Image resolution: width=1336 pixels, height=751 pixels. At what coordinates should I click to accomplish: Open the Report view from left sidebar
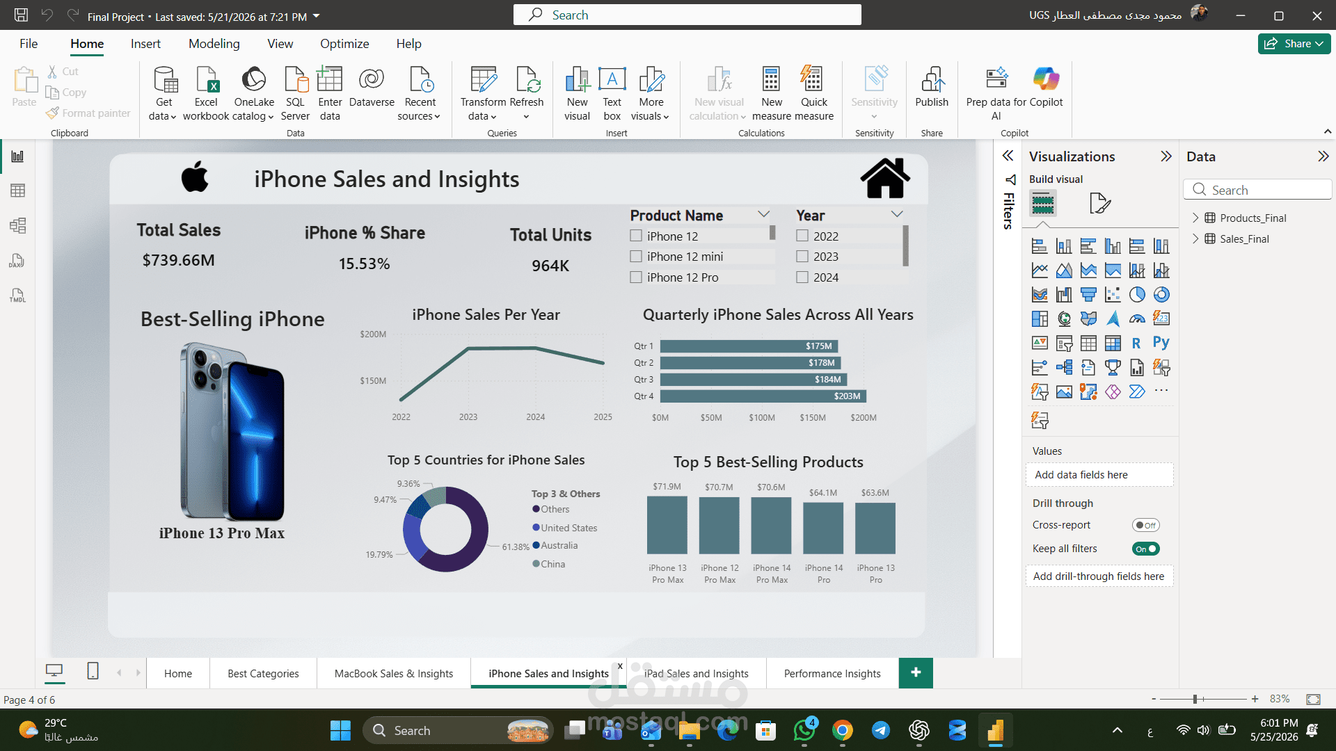coord(17,156)
